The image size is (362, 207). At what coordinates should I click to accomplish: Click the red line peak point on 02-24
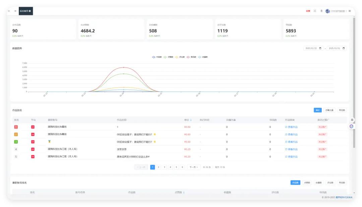coord(123,67)
